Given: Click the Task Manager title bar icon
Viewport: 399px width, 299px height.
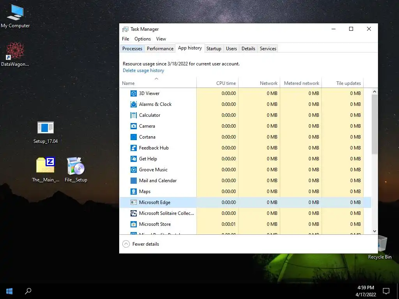Looking at the screenshot, I should point(125,29).
